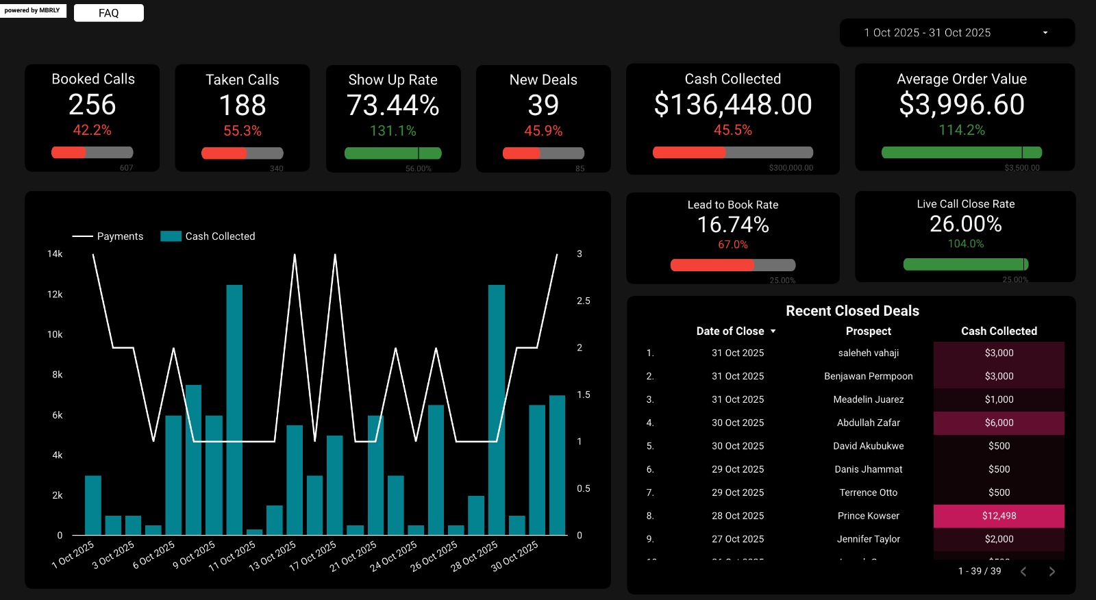Select the $3,996.60 average order value

point(962,105)
